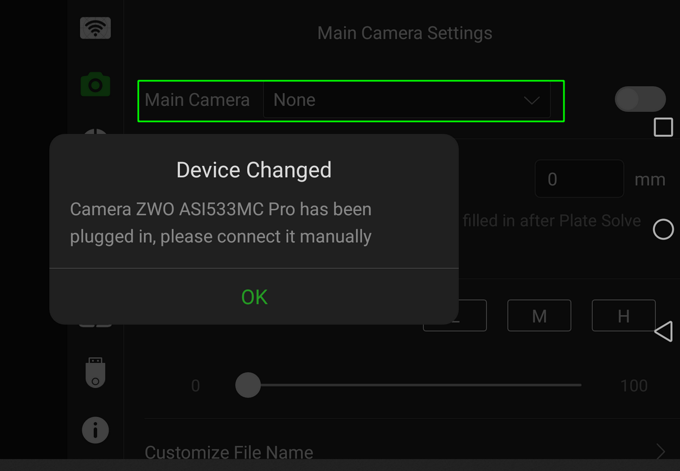Click the gain slider handle
The width and height of the screenshot is (680, 471).
coord(248,385)
